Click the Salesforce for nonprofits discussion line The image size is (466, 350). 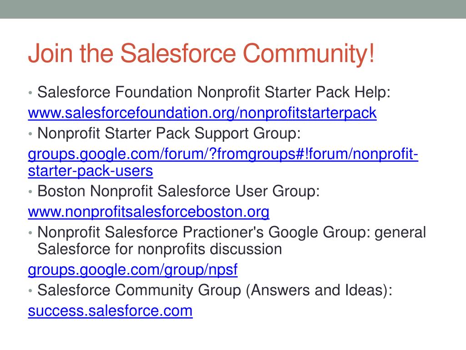pos(160,249)
